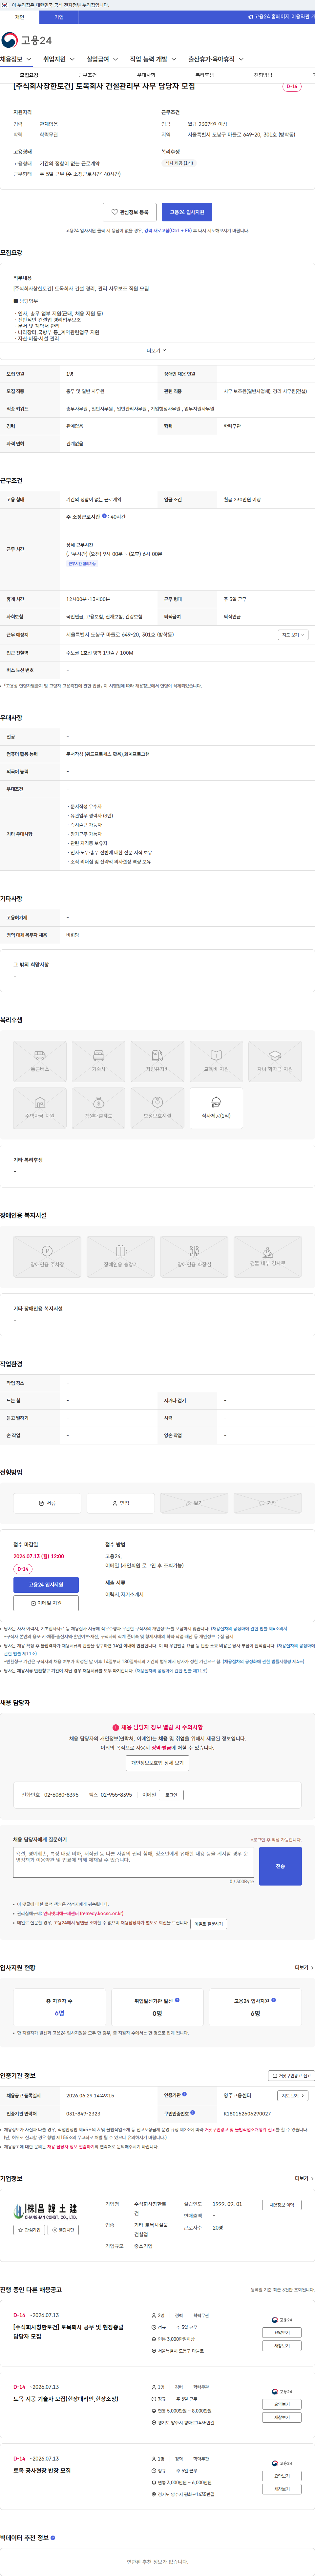This screenshot has height=2576, width=315.
Task: Click the 허위구인광고 신고 button
Action: [x=291, y=2075]
